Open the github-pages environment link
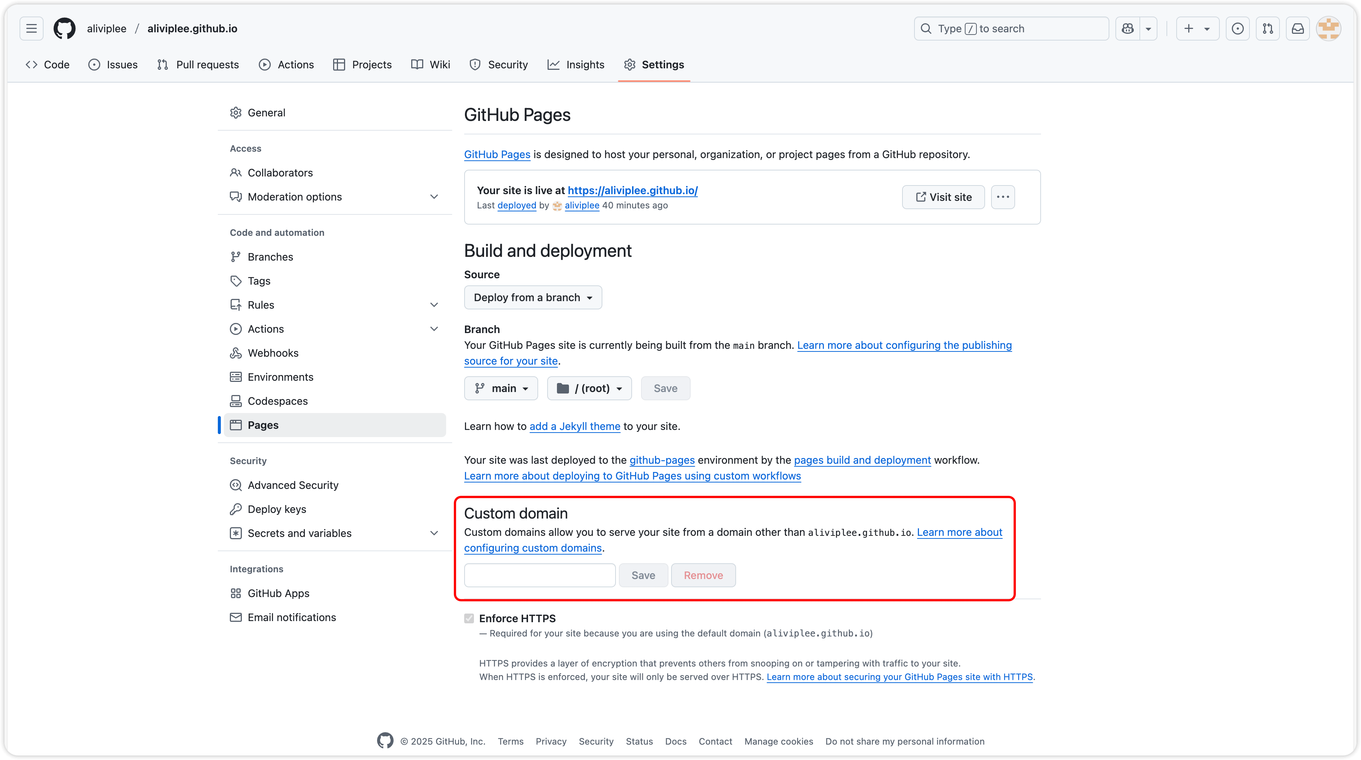 pyautogui.click(x=662, y=460)
